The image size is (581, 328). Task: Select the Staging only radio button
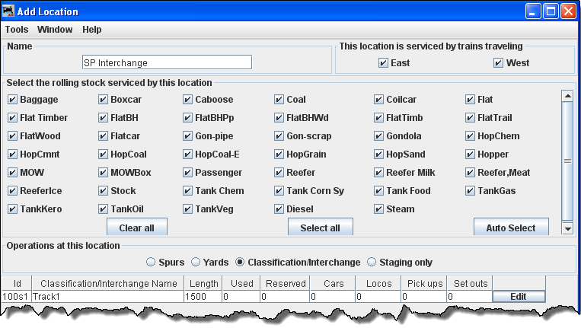(x=372, y=263)
